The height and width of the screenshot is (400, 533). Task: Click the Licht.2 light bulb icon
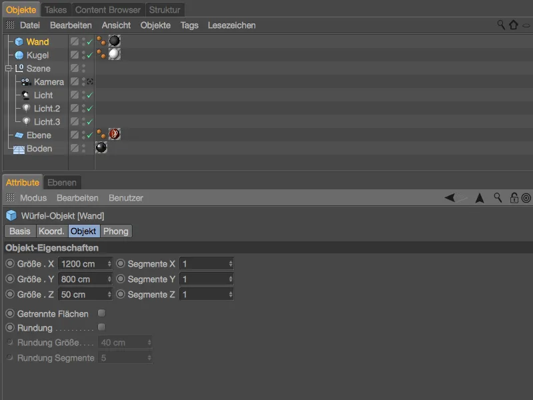click(x=26, y=109)
